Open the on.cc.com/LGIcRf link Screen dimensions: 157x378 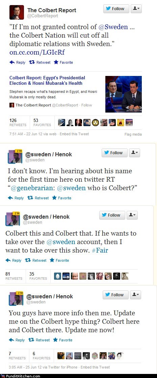(x=37, y=52)
